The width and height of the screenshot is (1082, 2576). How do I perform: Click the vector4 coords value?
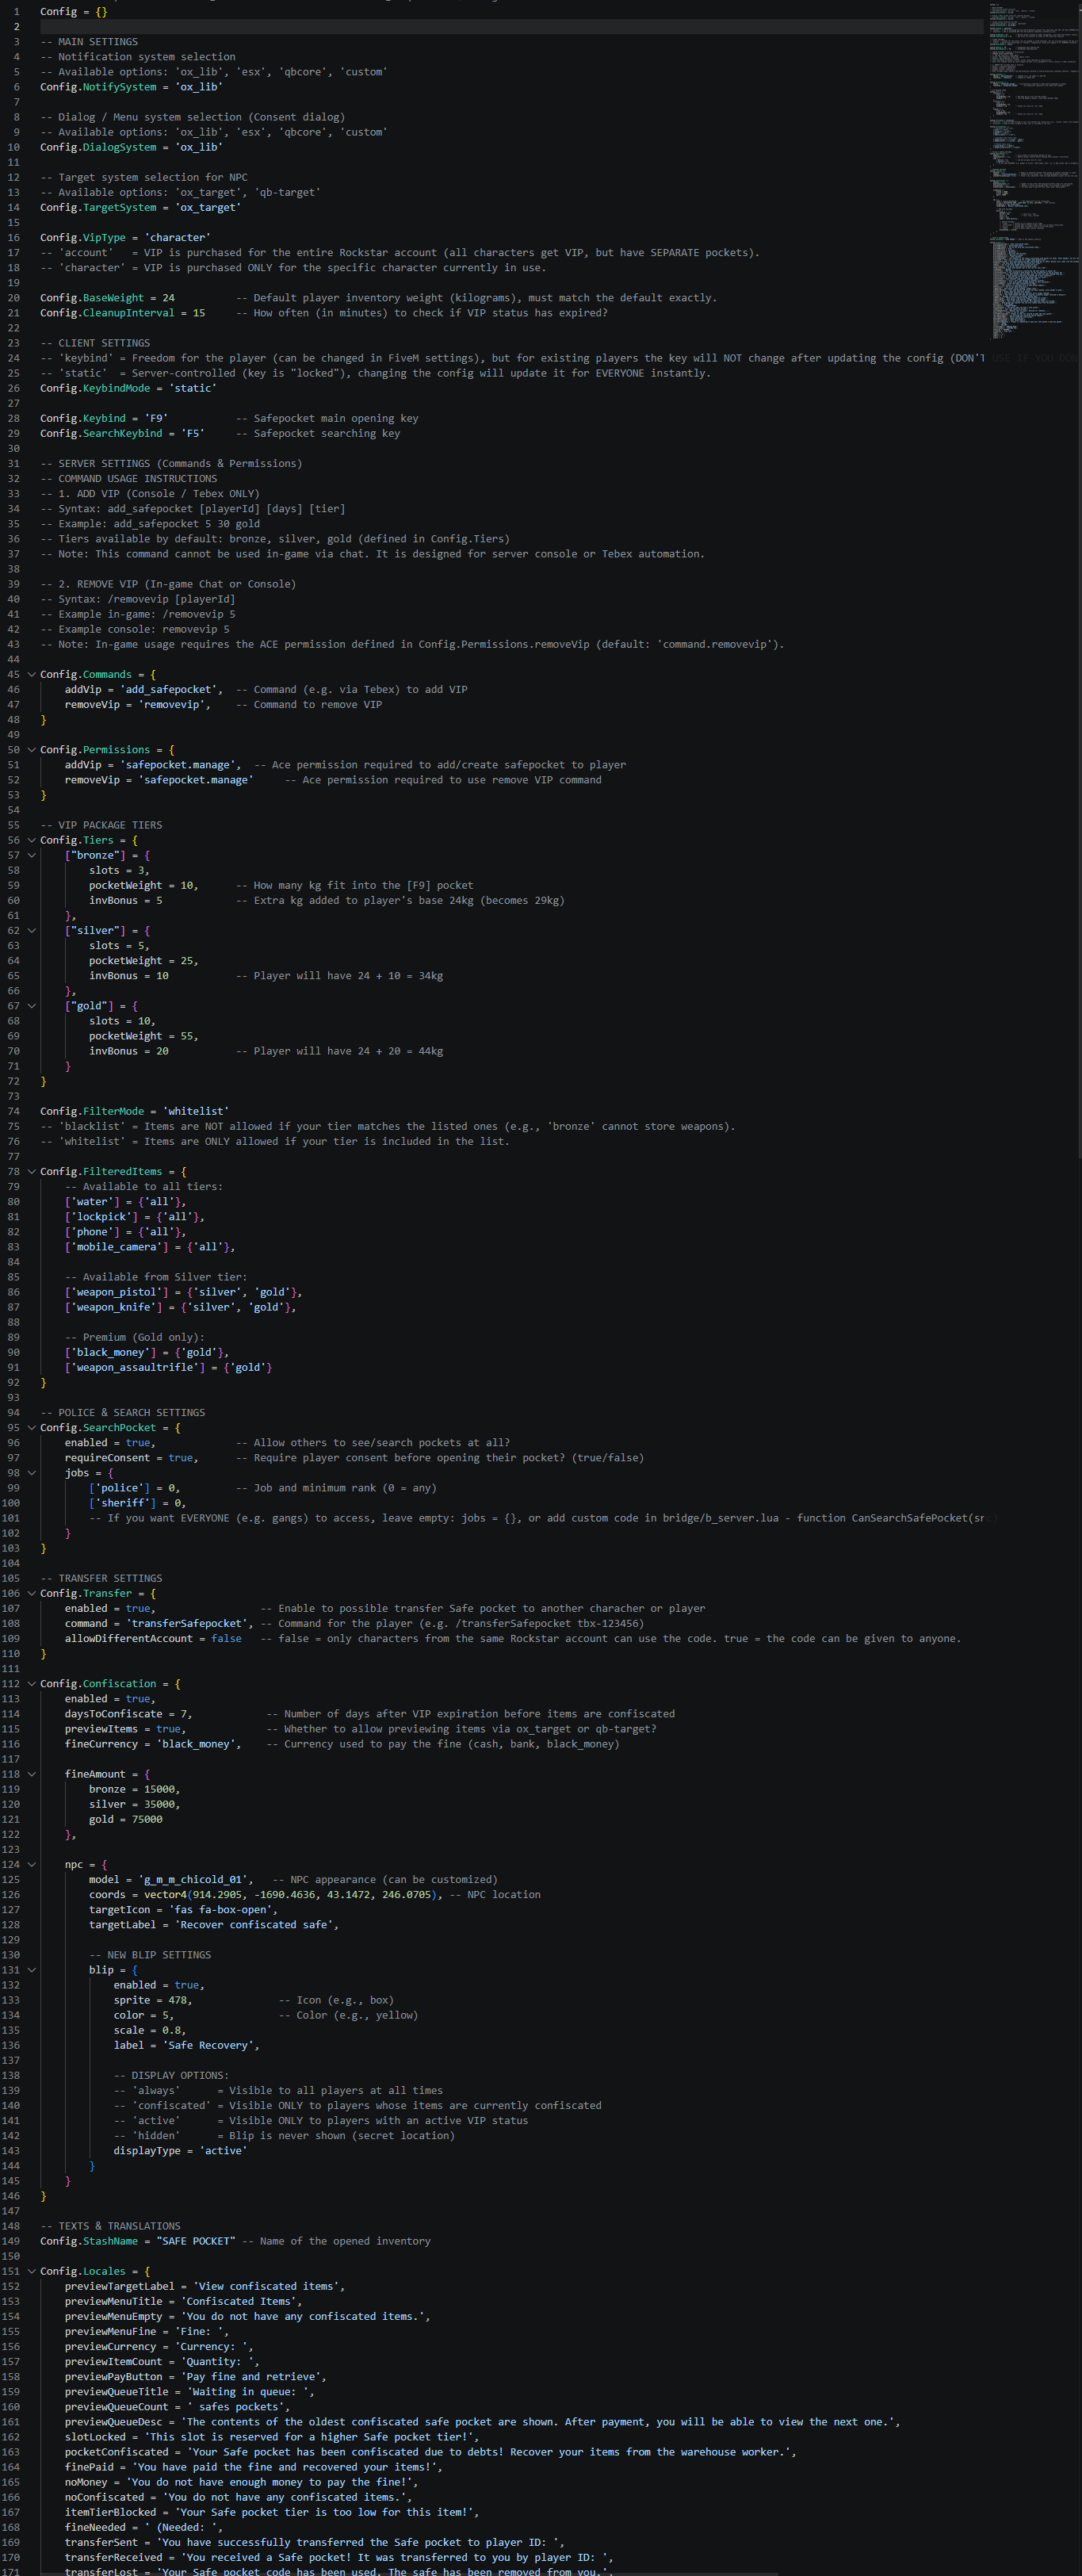[290, 1895]
